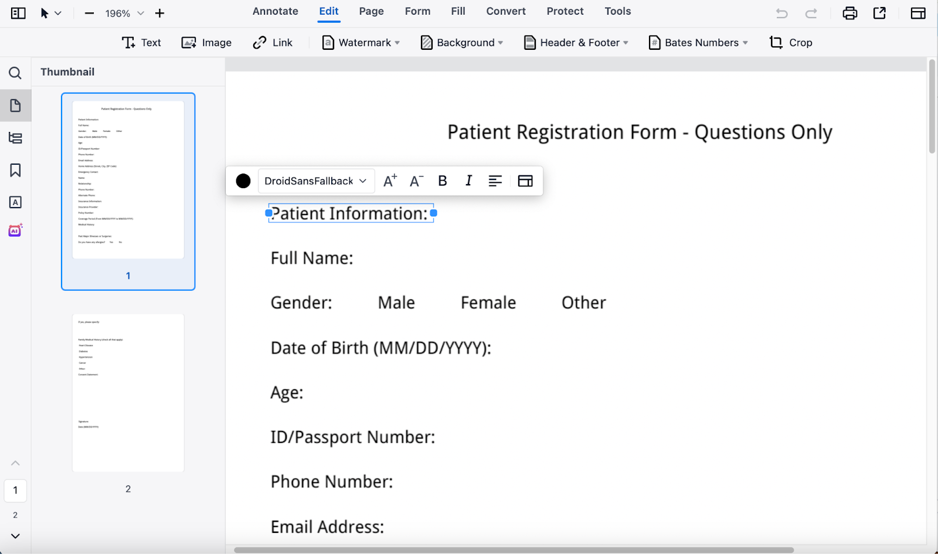Open search in the sidebar
Image resolution: width=938 pixels, height=554 pixels.
(15, 73)
